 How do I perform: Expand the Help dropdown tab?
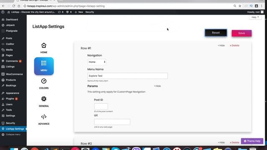pos(255,17)
